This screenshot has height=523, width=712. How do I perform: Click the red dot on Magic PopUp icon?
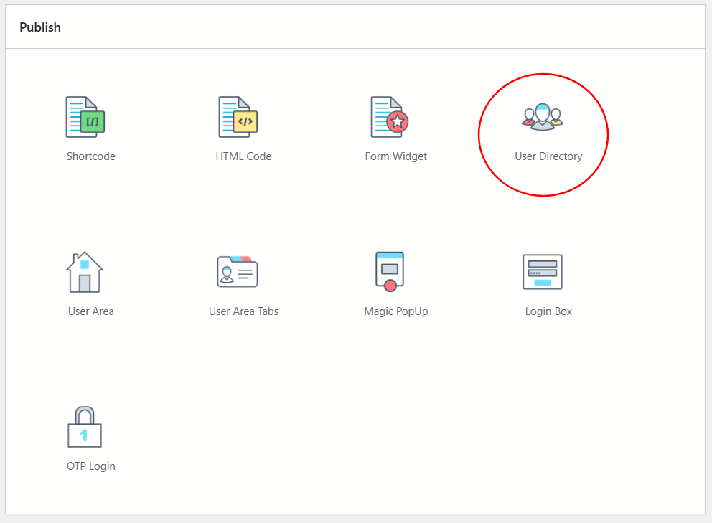[x=390, y=286]
